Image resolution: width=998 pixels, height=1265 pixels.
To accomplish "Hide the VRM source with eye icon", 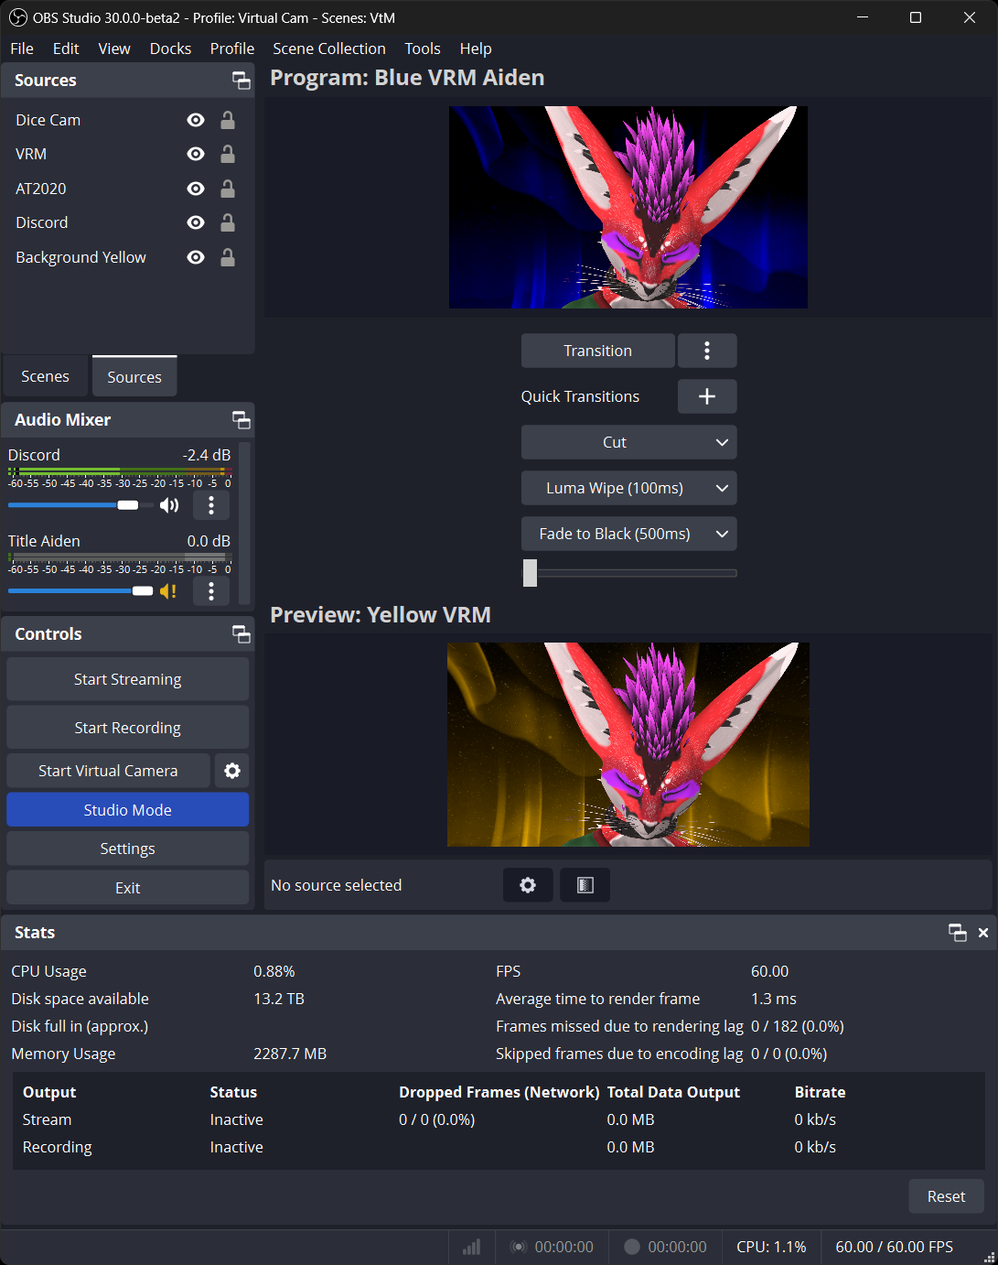I will point(196,154).
